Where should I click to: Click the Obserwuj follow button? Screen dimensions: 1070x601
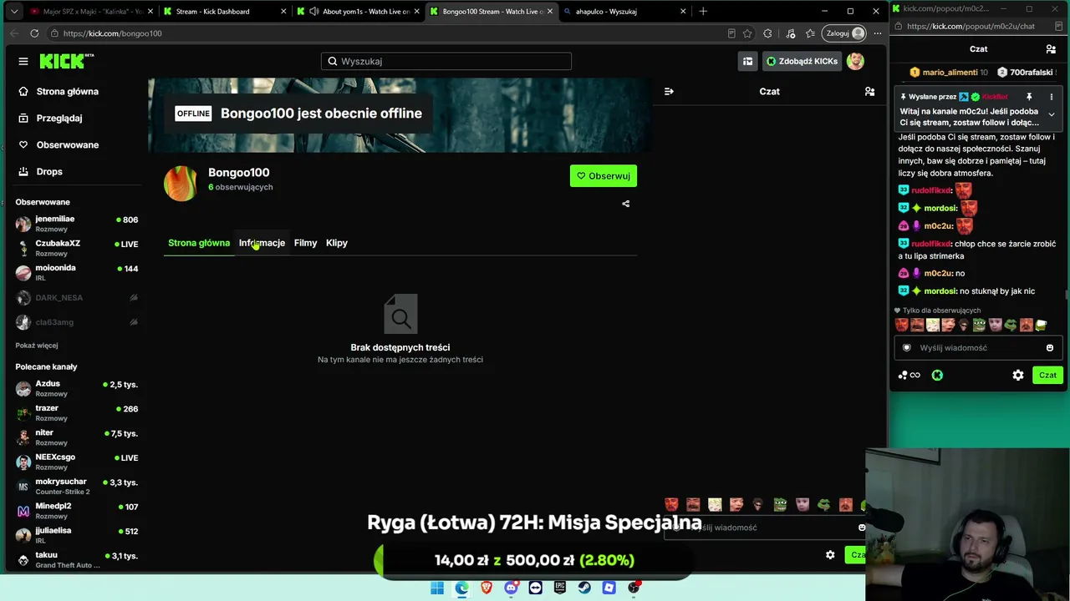click(604, 176)
